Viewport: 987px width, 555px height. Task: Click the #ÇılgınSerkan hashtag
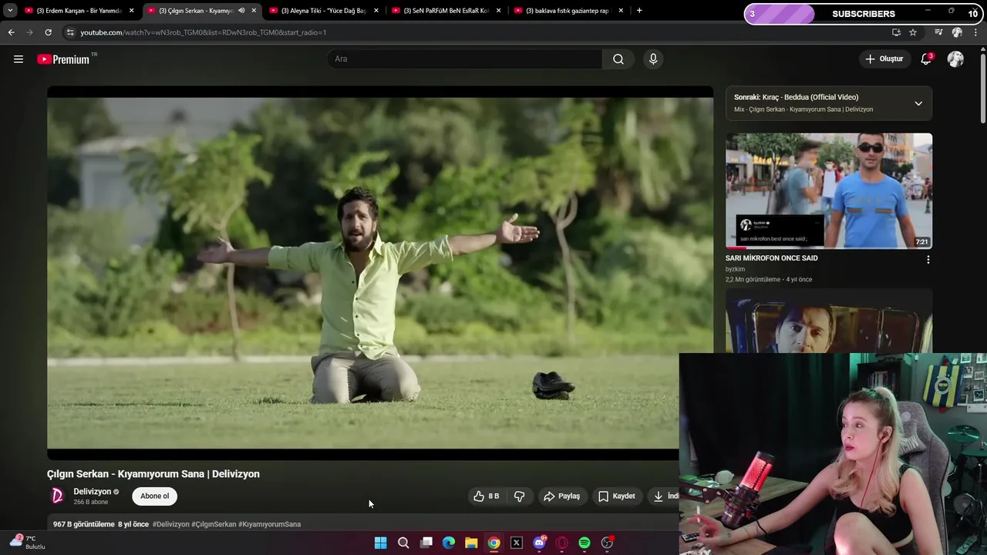click(214, 524)
